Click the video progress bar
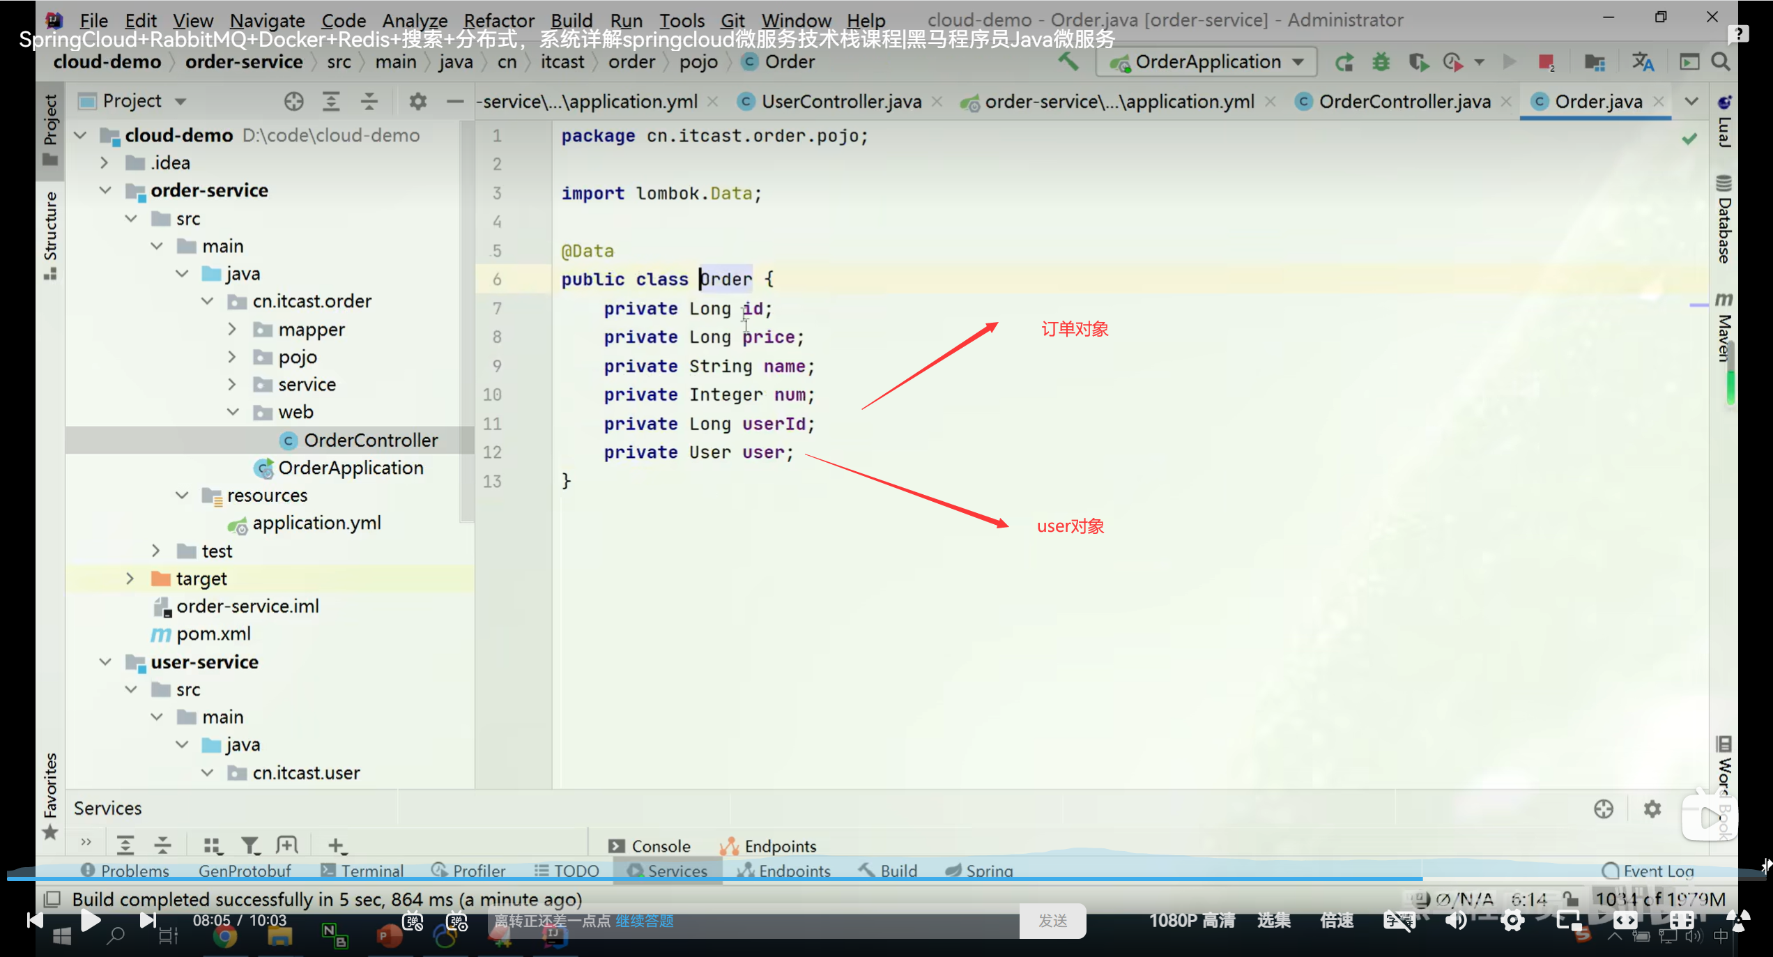1773x957 pixels. coord(836,879)
